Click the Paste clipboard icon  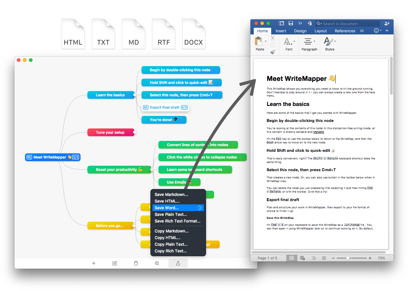[x=259, y=41]
